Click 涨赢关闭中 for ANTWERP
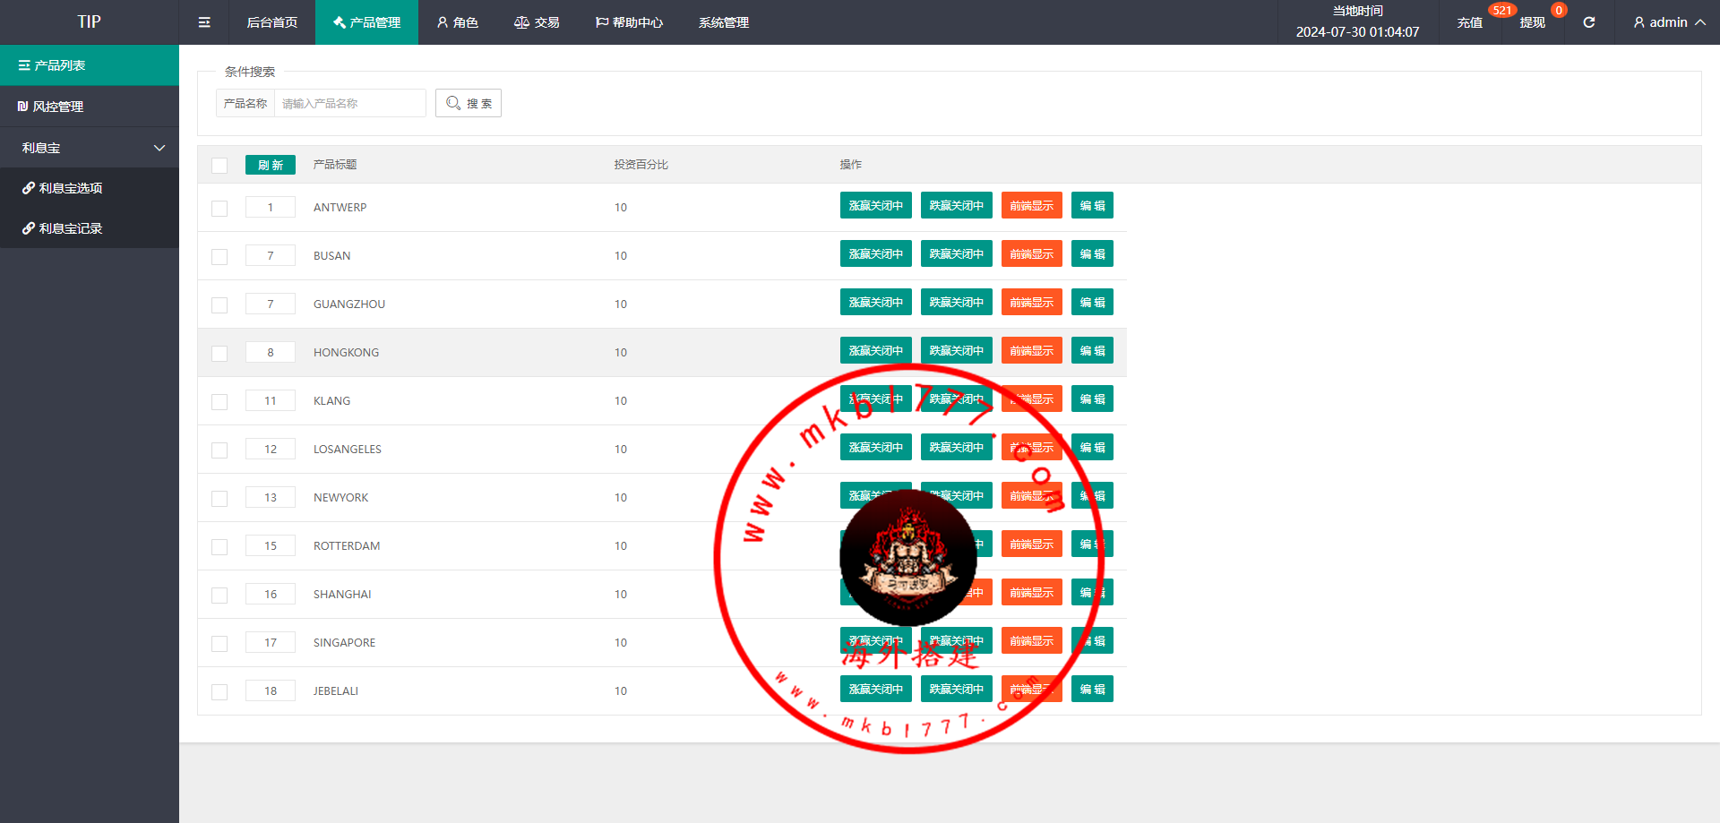The height and width of the screenshot is (823, 1720). click(876, 205)
